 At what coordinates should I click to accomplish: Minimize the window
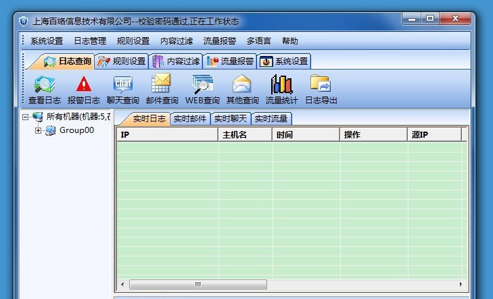click(412, 19)
